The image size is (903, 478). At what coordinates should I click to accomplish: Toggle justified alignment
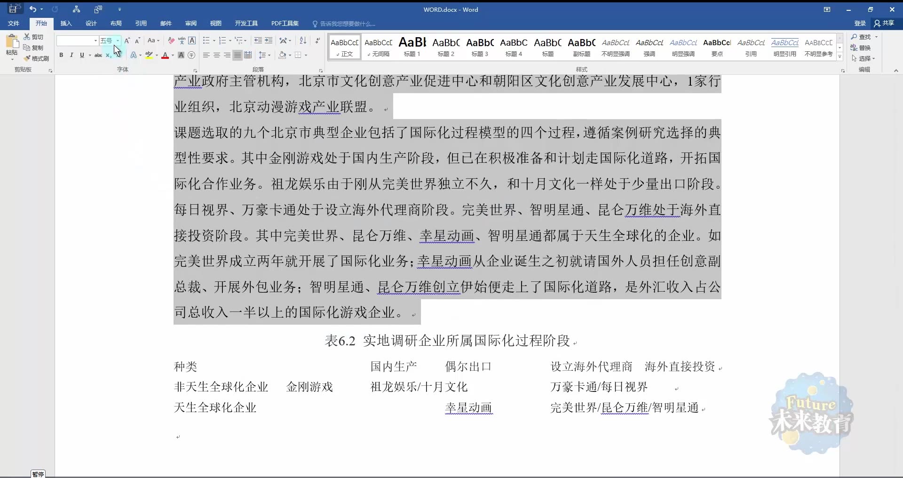click(238, 55)
